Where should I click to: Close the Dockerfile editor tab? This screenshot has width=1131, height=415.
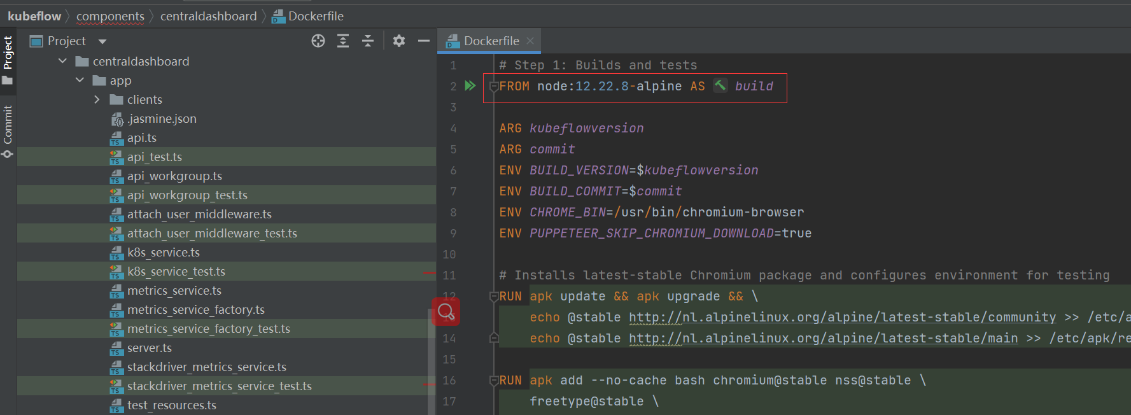coord(530,41)
